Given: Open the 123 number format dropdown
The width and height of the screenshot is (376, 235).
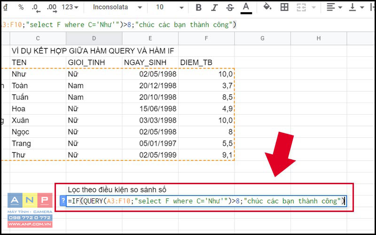Looking at the screenshot, I should pyautogui.click(x=70, y=8).
